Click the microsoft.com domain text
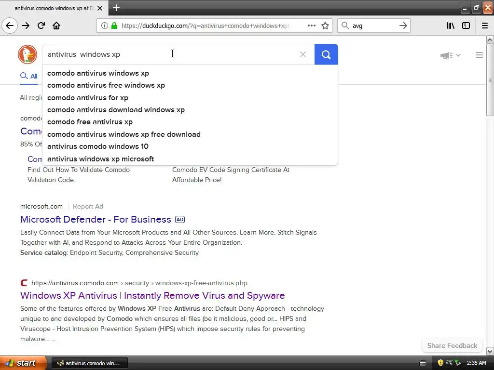Screen dimensions: 494x370 [x=41, y=206]
